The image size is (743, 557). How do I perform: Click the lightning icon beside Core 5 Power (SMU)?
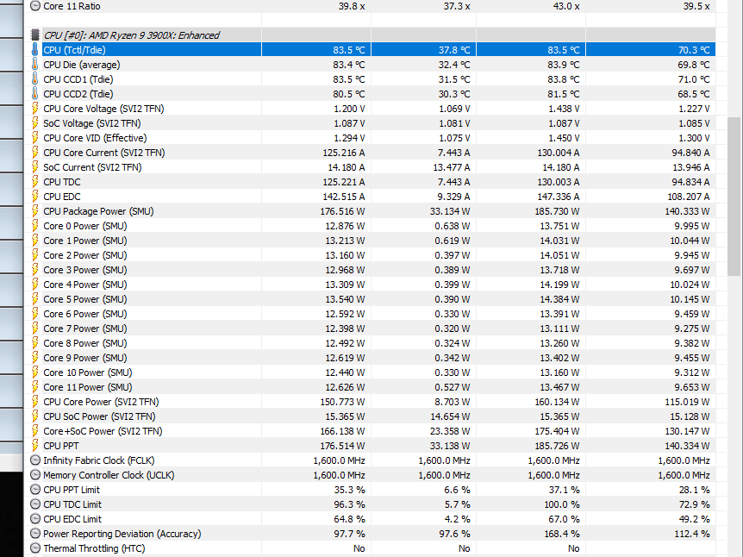click(34, 299)
